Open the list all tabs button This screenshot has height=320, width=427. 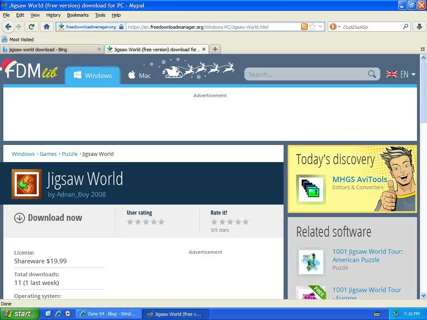[x=423, y=49]
